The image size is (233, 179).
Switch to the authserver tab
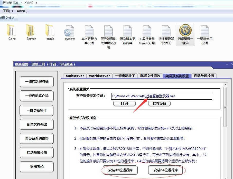tap(75, 76)
